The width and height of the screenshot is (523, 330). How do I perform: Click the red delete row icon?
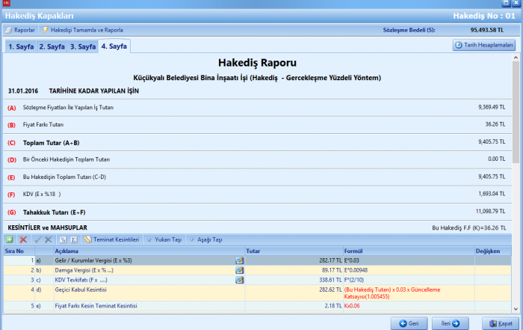pos(23,239)
